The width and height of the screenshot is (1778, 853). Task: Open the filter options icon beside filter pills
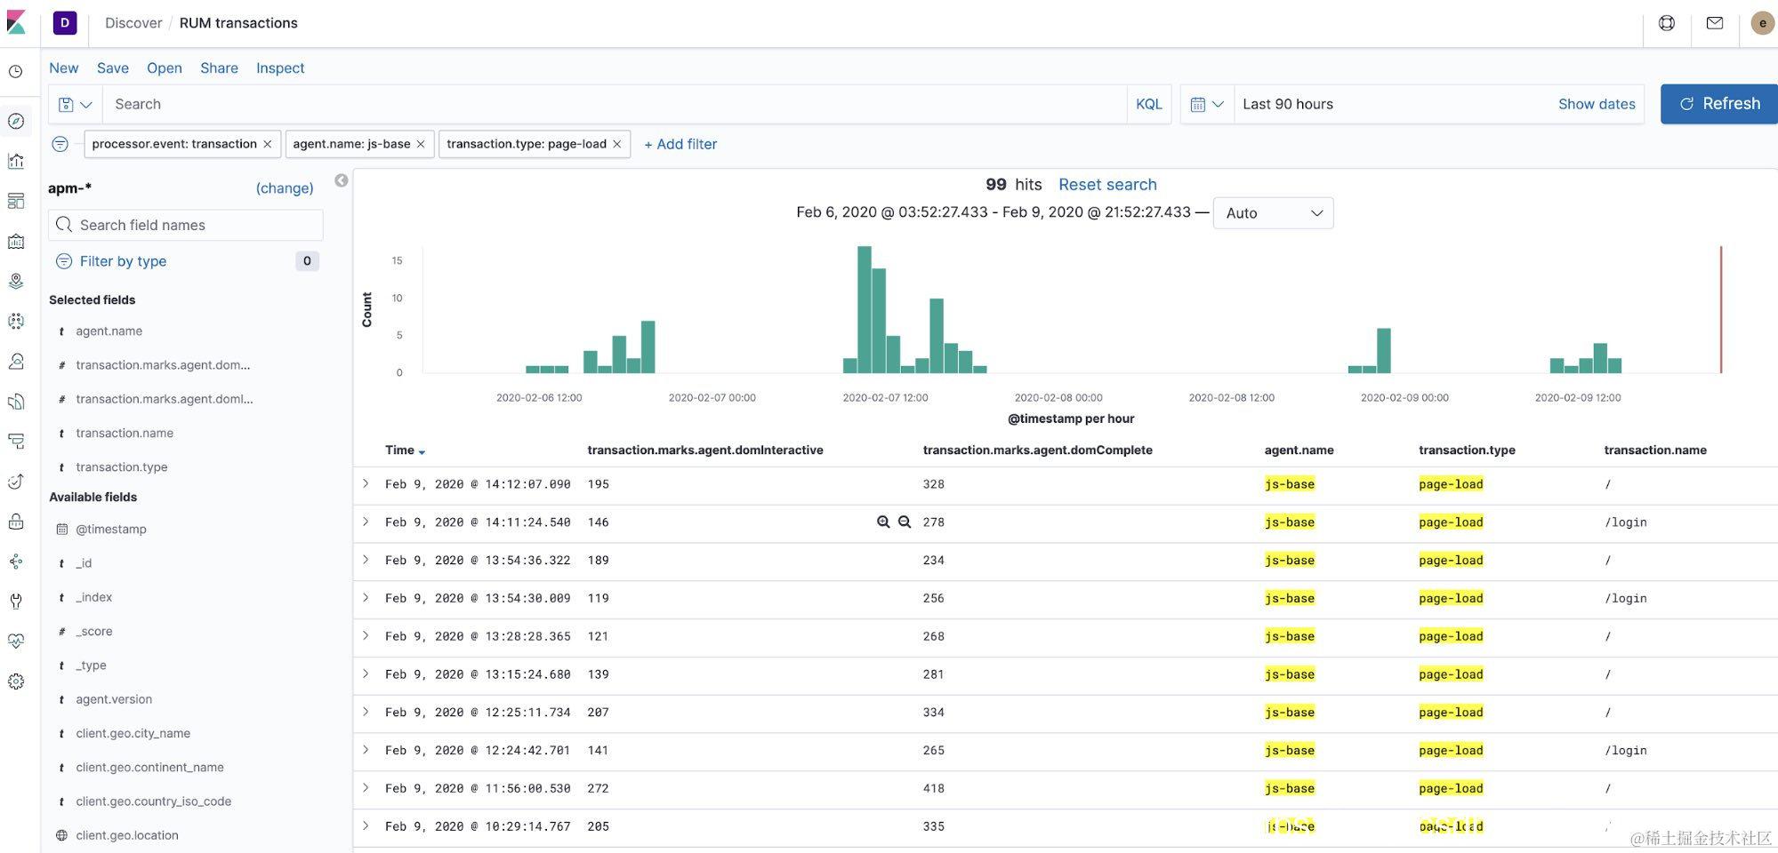[60, 144]
